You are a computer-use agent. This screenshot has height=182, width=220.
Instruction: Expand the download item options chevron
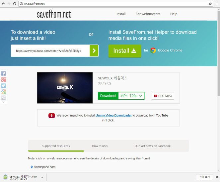pyautogui.click(x=42, y=177)
